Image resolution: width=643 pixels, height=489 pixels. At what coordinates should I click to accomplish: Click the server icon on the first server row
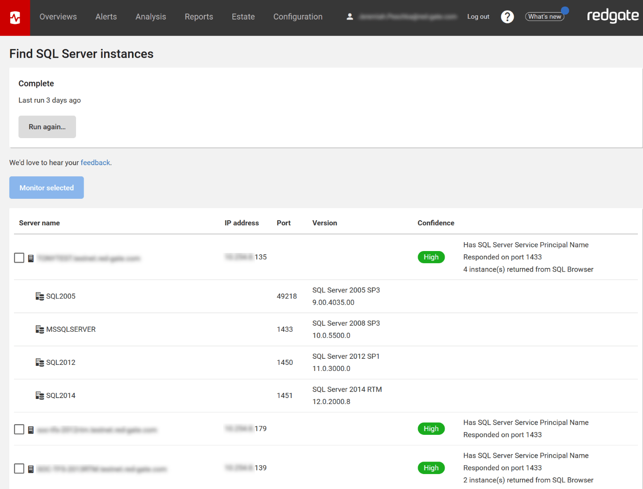tap(31, 258)
